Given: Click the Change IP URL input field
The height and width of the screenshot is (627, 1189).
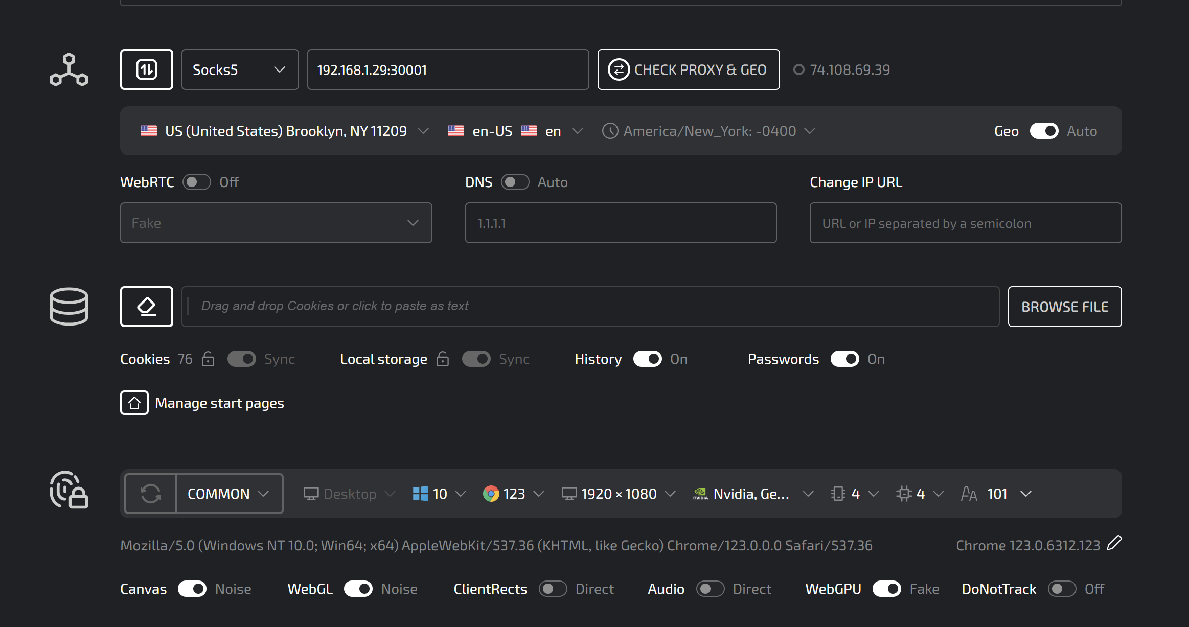Looking at the screenshot, I should [965, 223].
